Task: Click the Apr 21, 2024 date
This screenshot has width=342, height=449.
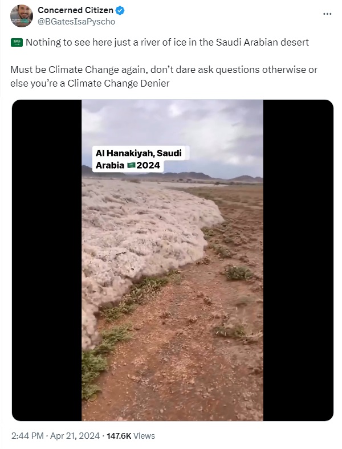Action: point(75,436)
